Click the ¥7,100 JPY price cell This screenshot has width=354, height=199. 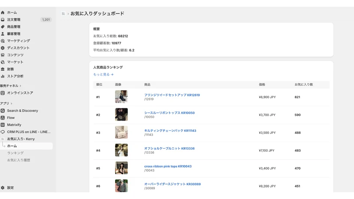(267, 150)
